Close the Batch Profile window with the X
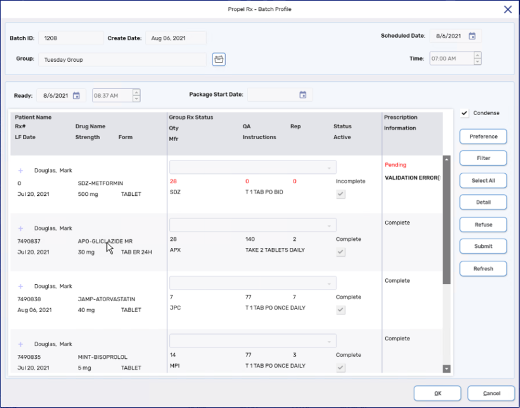Screen dimensions: 520x408 [507, 9]
